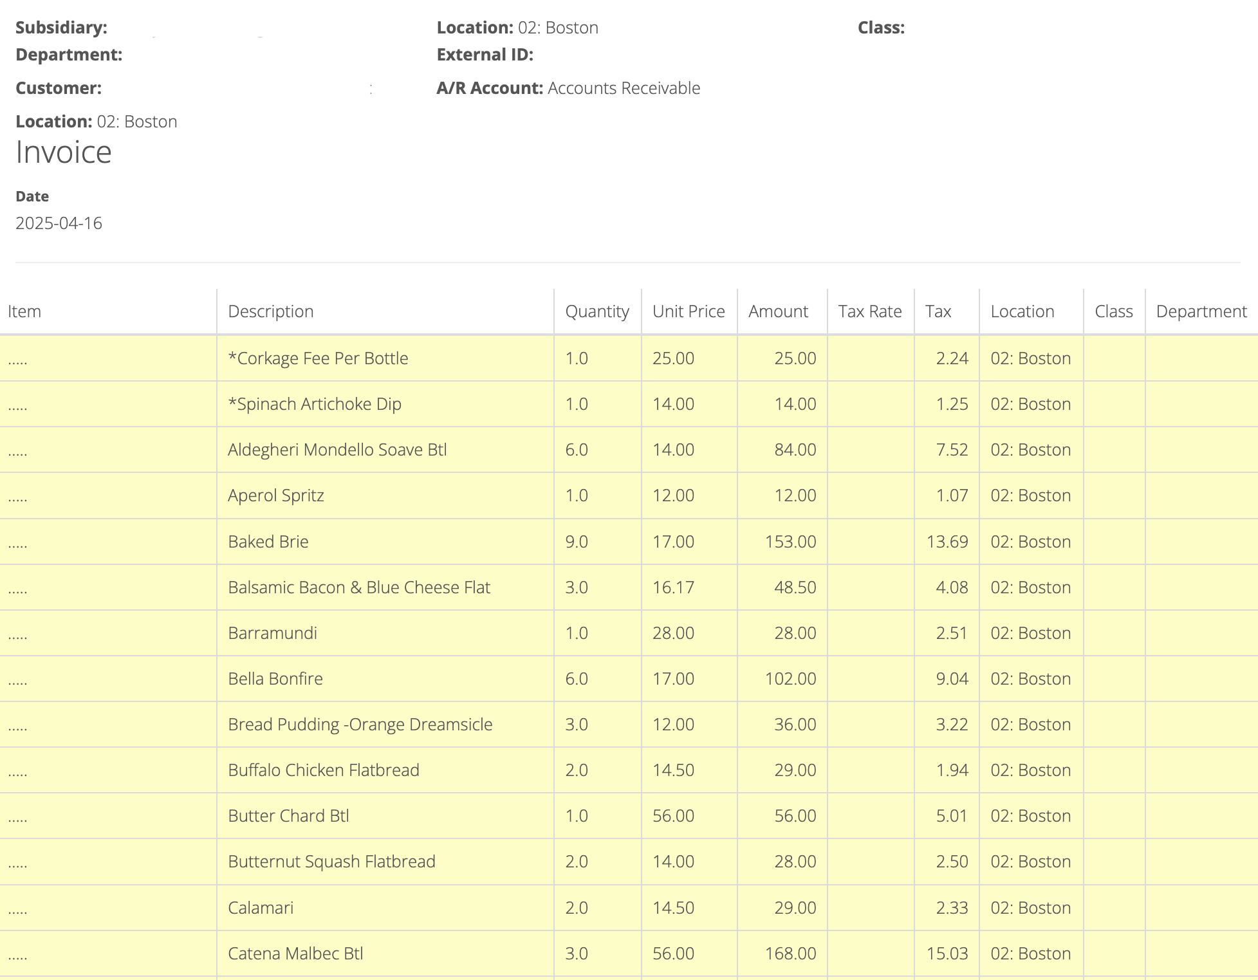
Task: Click the Calamari description cell
Action: point(261,908)
